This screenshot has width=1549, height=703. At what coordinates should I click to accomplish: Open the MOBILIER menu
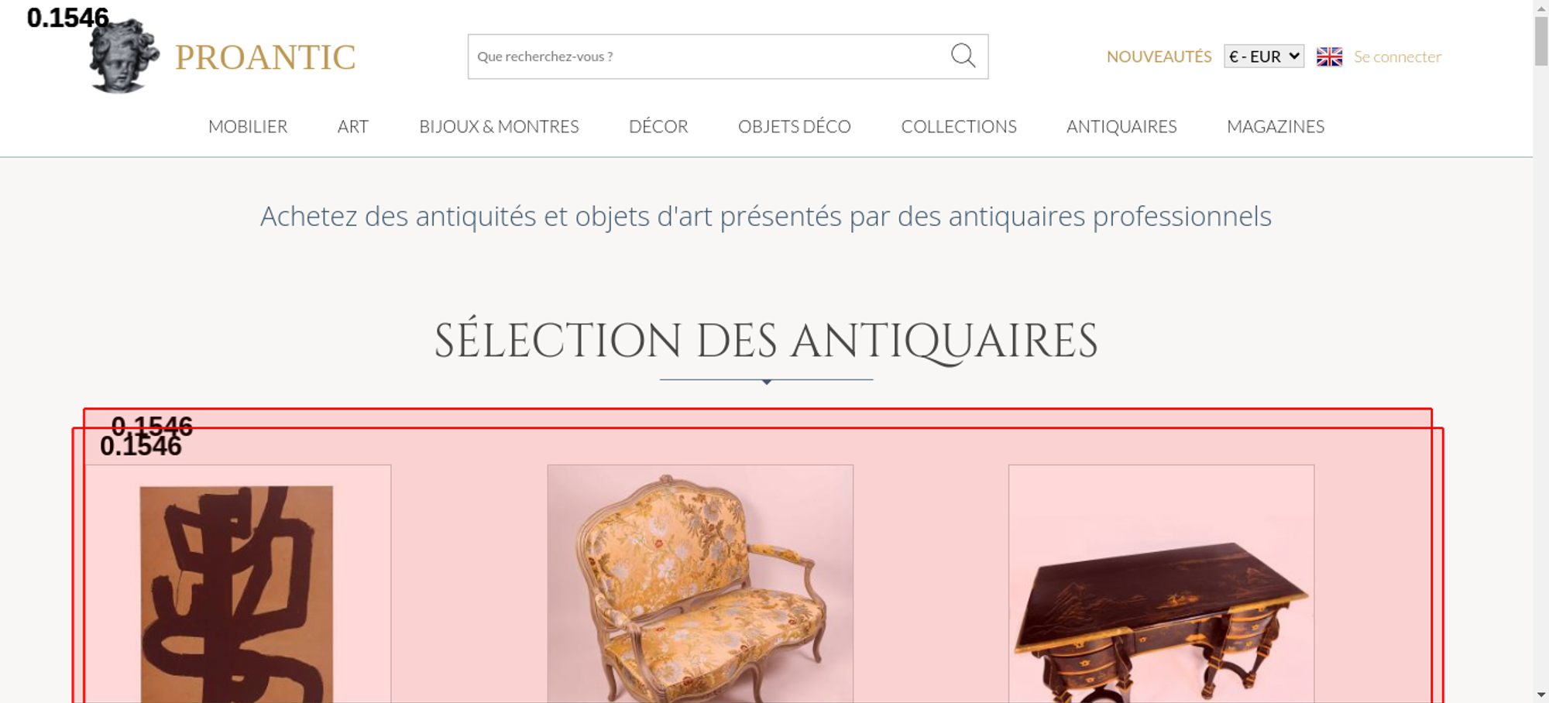[x=248, y=126]
